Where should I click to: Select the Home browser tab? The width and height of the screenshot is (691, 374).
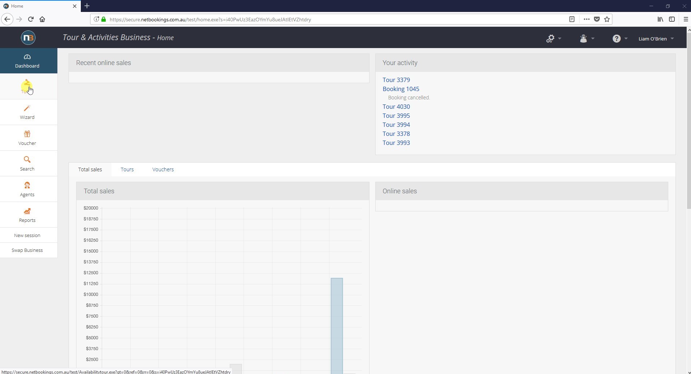point(40,6)
